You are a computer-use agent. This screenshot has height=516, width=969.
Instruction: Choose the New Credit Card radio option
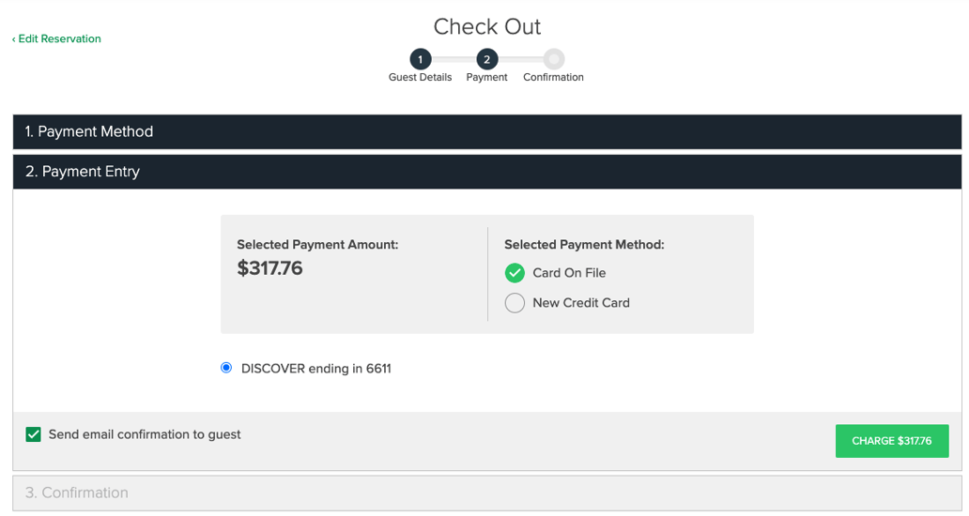tap(515, 303)
